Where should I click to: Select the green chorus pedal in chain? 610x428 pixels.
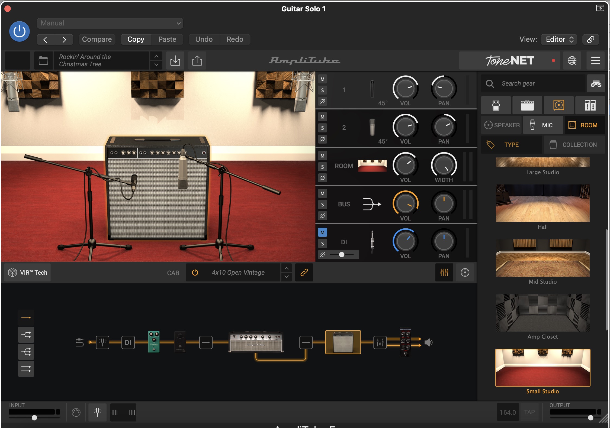(x=154, y=342)
